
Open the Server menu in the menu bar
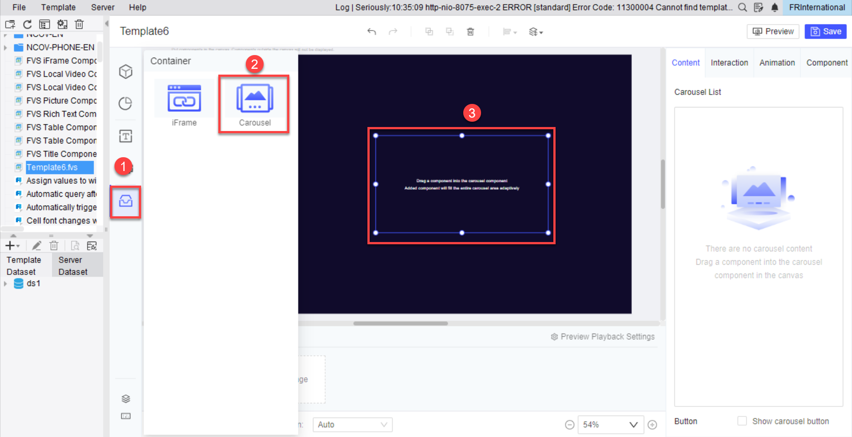(102, 7)
